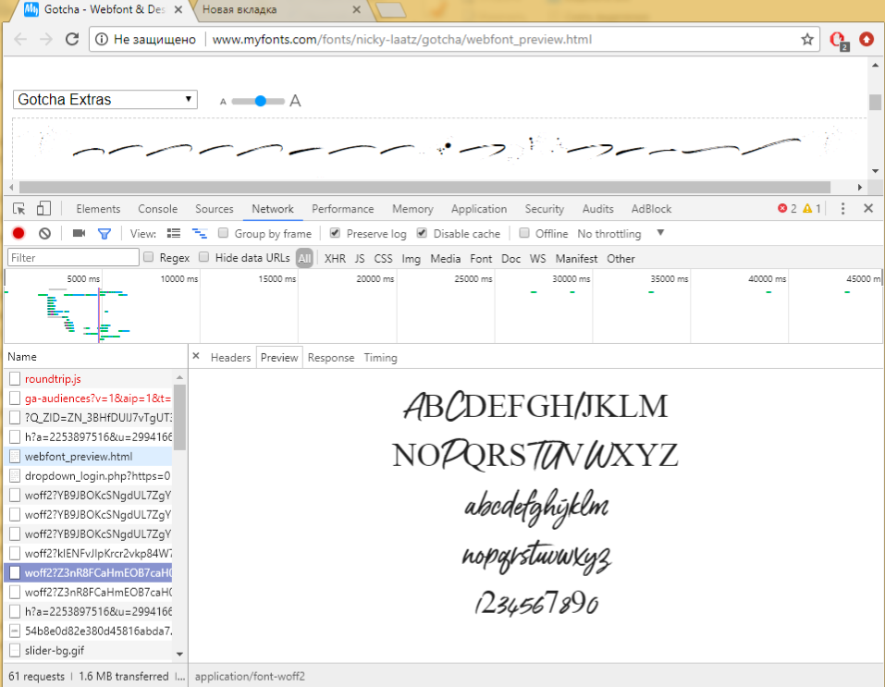Open the AdBlock extension icon with badge
The width and height of the screenshot is (885, 687).
pos(838,40)
